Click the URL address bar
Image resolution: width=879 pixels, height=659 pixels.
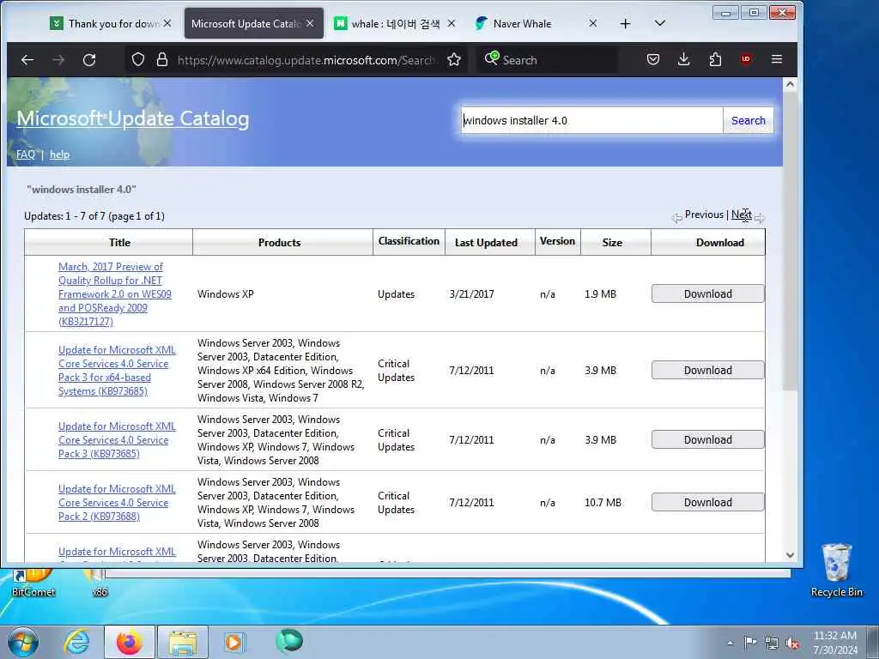coord(306,60)
